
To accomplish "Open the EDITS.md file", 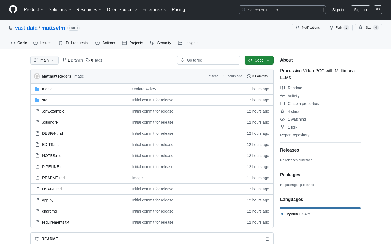I will click(x=51, y=145).
